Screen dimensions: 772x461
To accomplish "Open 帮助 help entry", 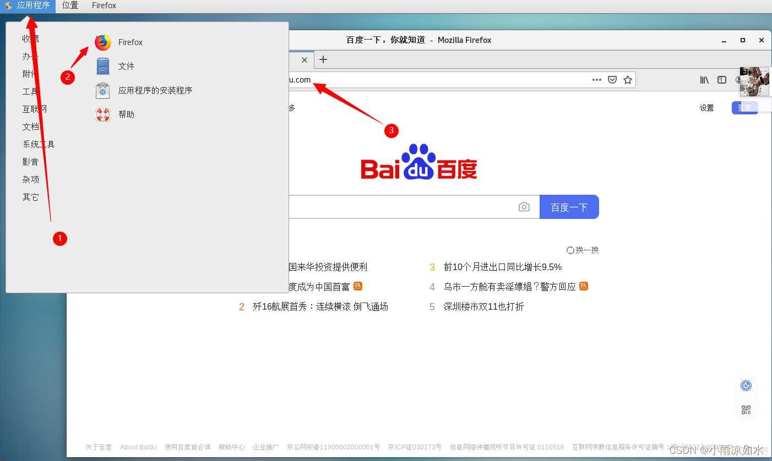I will 115,114.
